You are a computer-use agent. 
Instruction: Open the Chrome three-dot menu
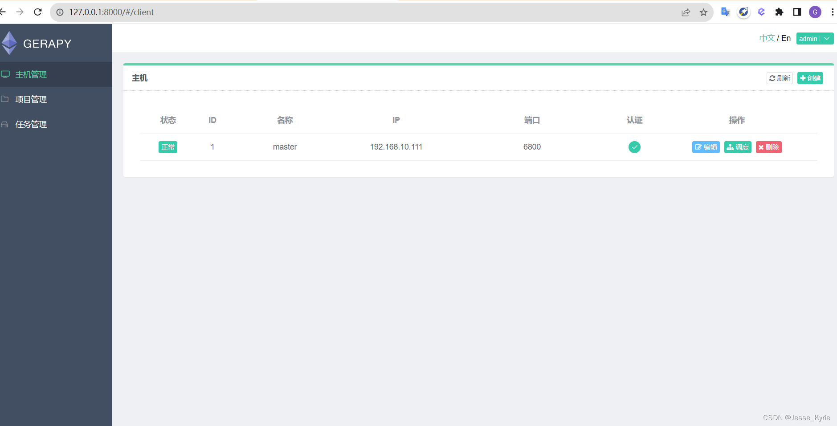[x=833, y=12]
